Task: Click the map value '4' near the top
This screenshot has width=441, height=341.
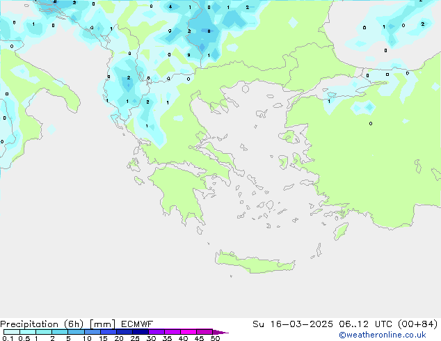Action: 170,6
